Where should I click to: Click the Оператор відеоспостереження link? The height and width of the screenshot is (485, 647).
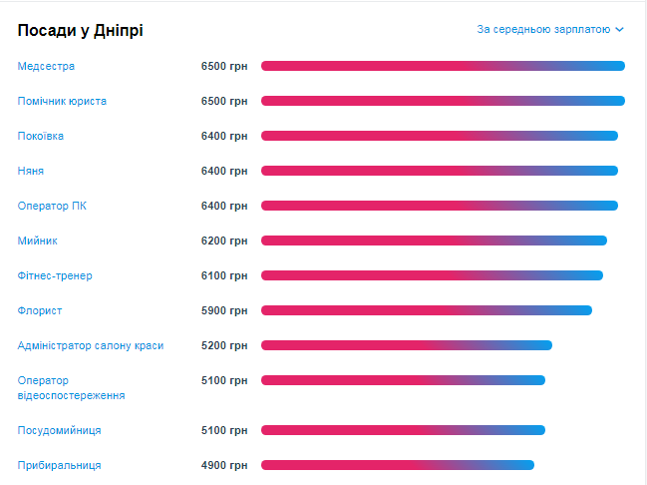[71, 388]
